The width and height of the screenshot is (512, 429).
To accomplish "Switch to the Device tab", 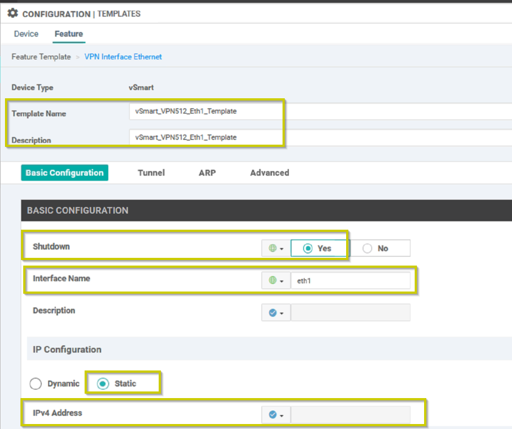I will click(x=26, y=34).
